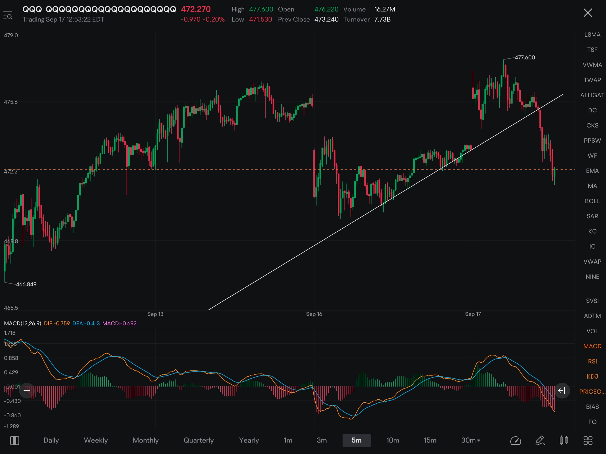
Task: Toggle the TSF indicator
Action: coord(592,50)
